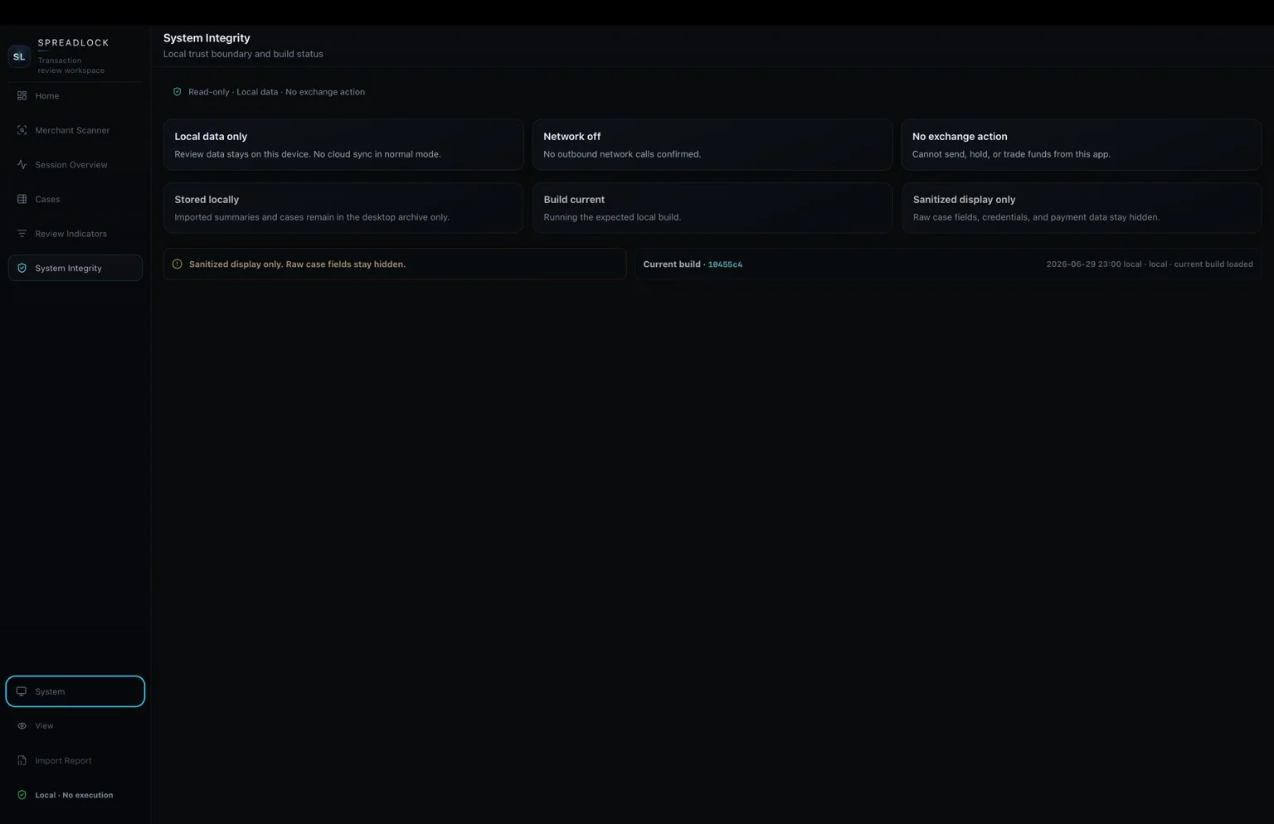The image size is (1274, 824).
Task: Click the 2026-06-29 23:00 local timestamp text
Action: (x=1093, y=264)
